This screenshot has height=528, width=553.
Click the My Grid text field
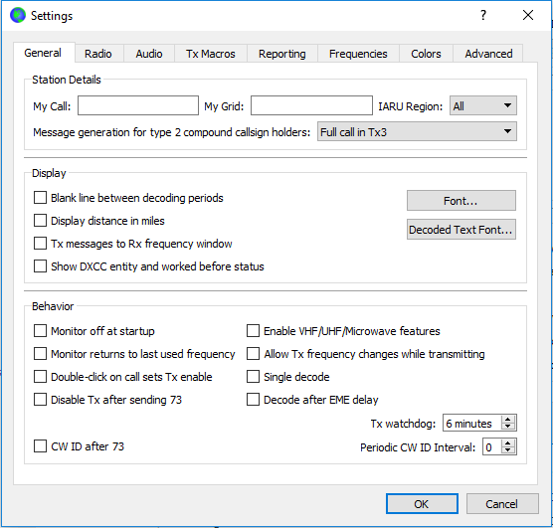[311, 105]
